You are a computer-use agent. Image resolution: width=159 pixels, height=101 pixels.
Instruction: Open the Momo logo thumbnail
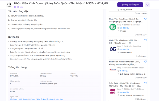pos(113,91)
